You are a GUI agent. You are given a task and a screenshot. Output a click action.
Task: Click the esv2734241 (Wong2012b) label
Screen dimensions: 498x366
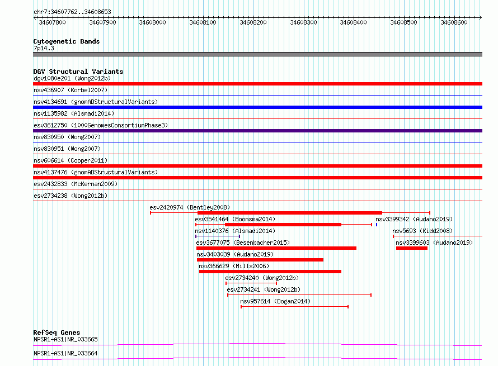264,289
